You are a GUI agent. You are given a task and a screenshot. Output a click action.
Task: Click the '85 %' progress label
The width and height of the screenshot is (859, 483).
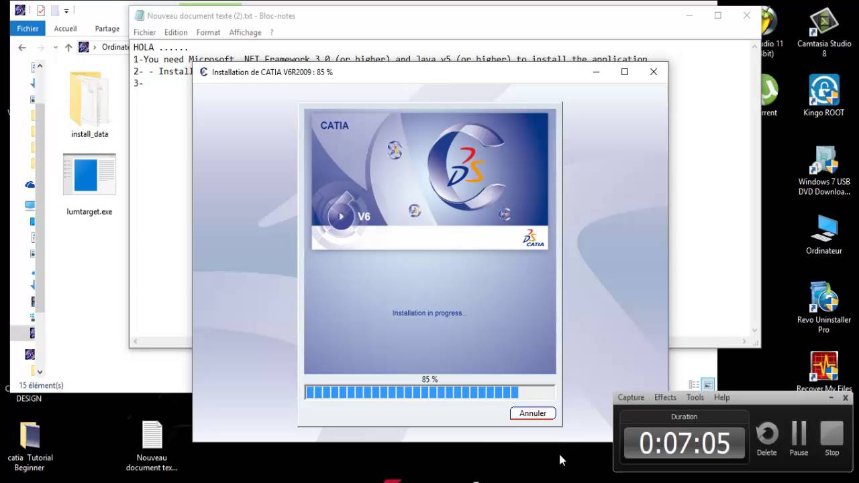(x=429, y=379)
